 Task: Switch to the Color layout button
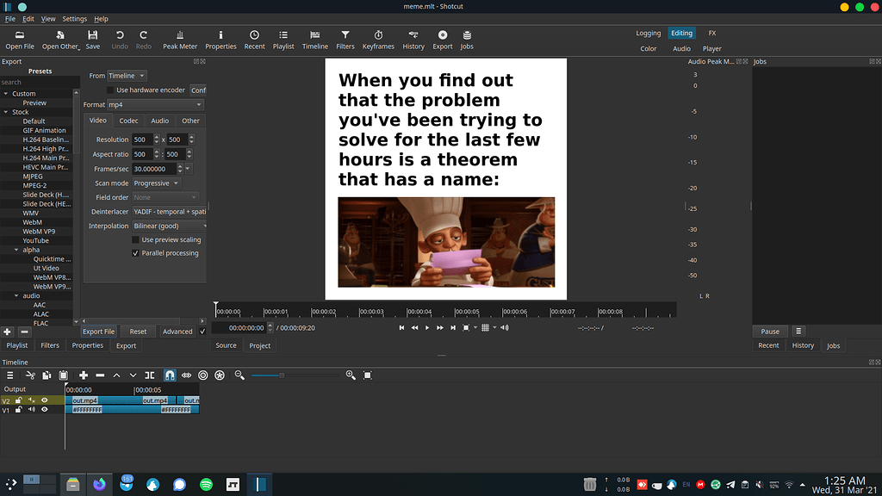point(648,48)
